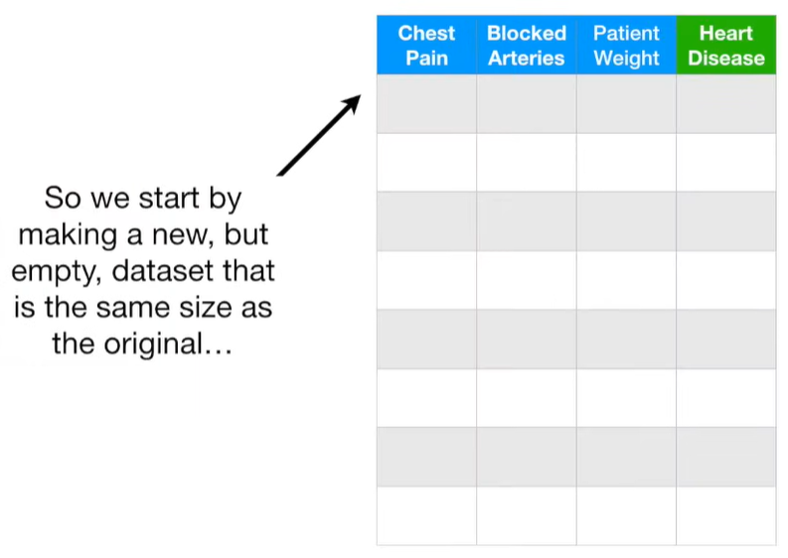Click sixth row cell under Heart Disease
The image size is (788, 558).
[x=726, y=397]
